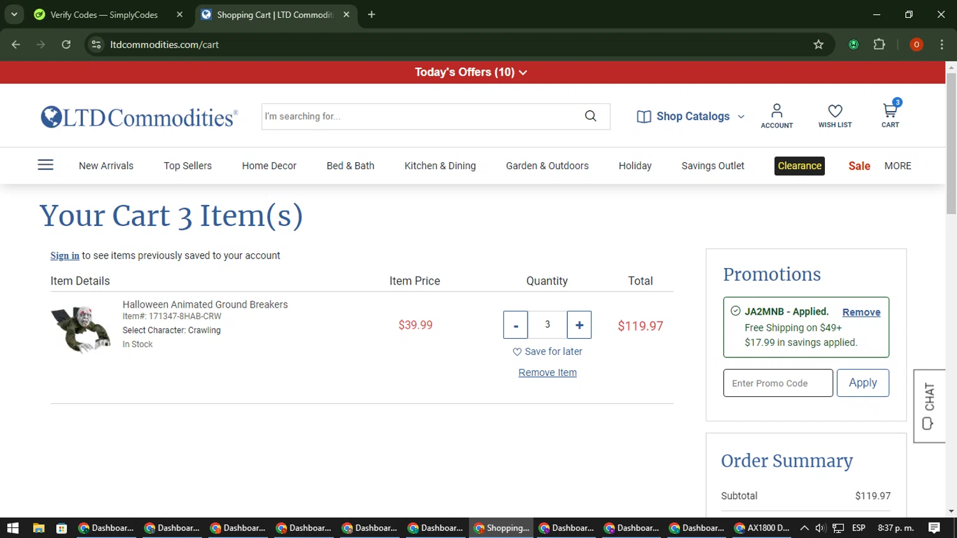Click the heart icon beside Save for later
The width and height of the screenshot is (957, 538).
(x=517, y=352)
